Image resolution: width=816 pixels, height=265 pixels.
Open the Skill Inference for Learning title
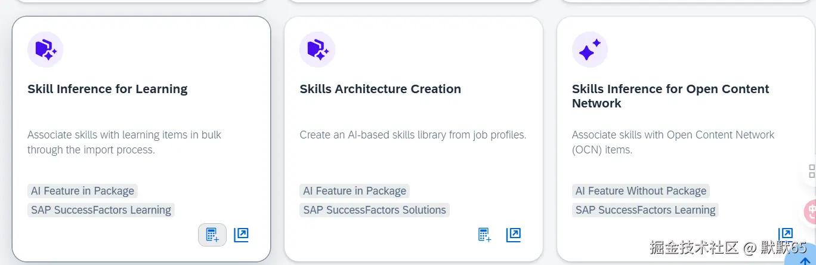[107, 89]
